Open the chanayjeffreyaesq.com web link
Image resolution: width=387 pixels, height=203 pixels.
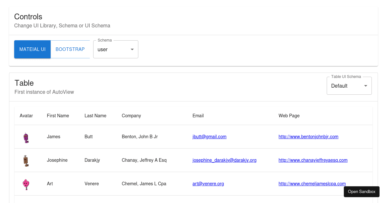(x=313, y=160)
